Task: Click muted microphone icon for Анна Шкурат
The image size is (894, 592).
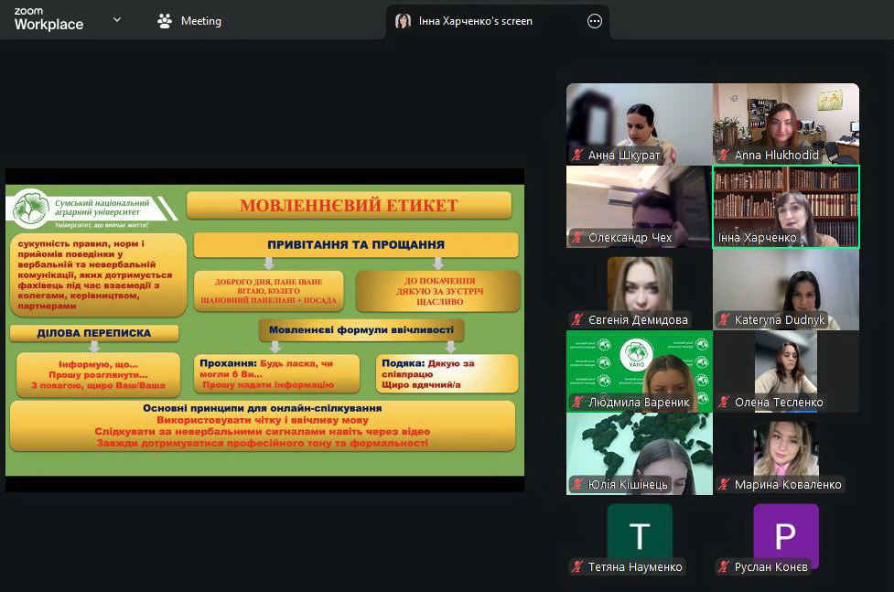Action: [x=577, y=156]
